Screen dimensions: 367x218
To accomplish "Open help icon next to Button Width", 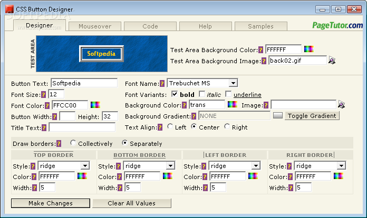I will (54, 116).
